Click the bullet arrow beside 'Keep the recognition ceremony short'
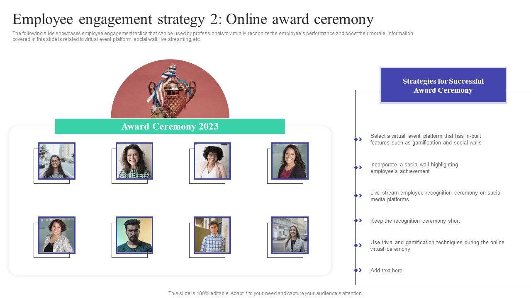This screenshot has height=298, width=531. pyautogui.click(x=358, y=221)
